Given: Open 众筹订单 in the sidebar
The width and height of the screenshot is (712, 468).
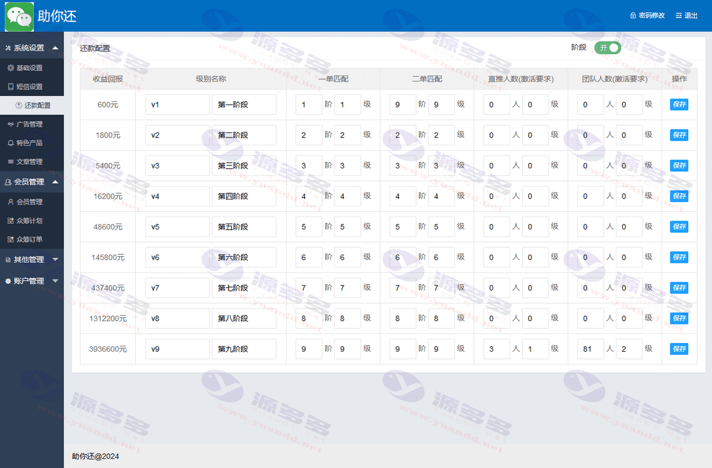Looking at the screenshot, I should [x=32, y=239].
